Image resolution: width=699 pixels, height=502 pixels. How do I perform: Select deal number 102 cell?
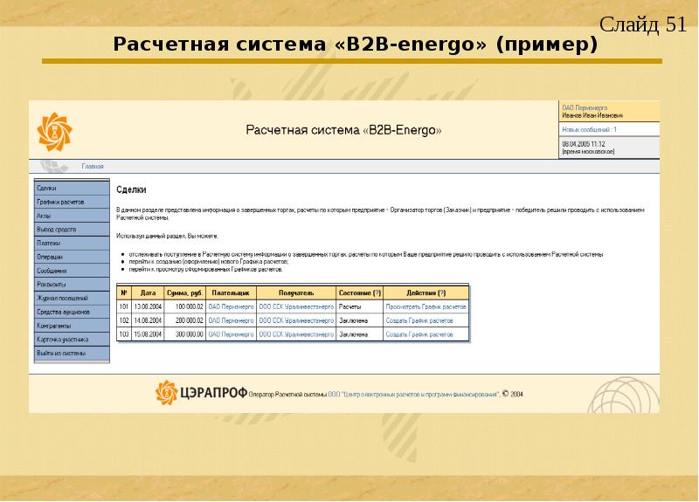click(124, 320)
